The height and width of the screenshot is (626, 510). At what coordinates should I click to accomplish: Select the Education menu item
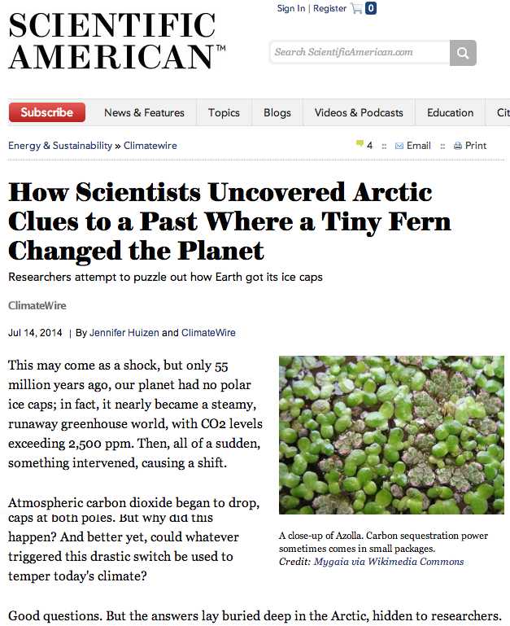tap(450, 113)
